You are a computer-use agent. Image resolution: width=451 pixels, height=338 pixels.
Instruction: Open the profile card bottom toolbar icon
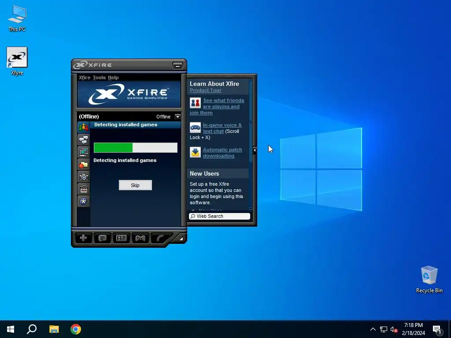tap(122, 238)
